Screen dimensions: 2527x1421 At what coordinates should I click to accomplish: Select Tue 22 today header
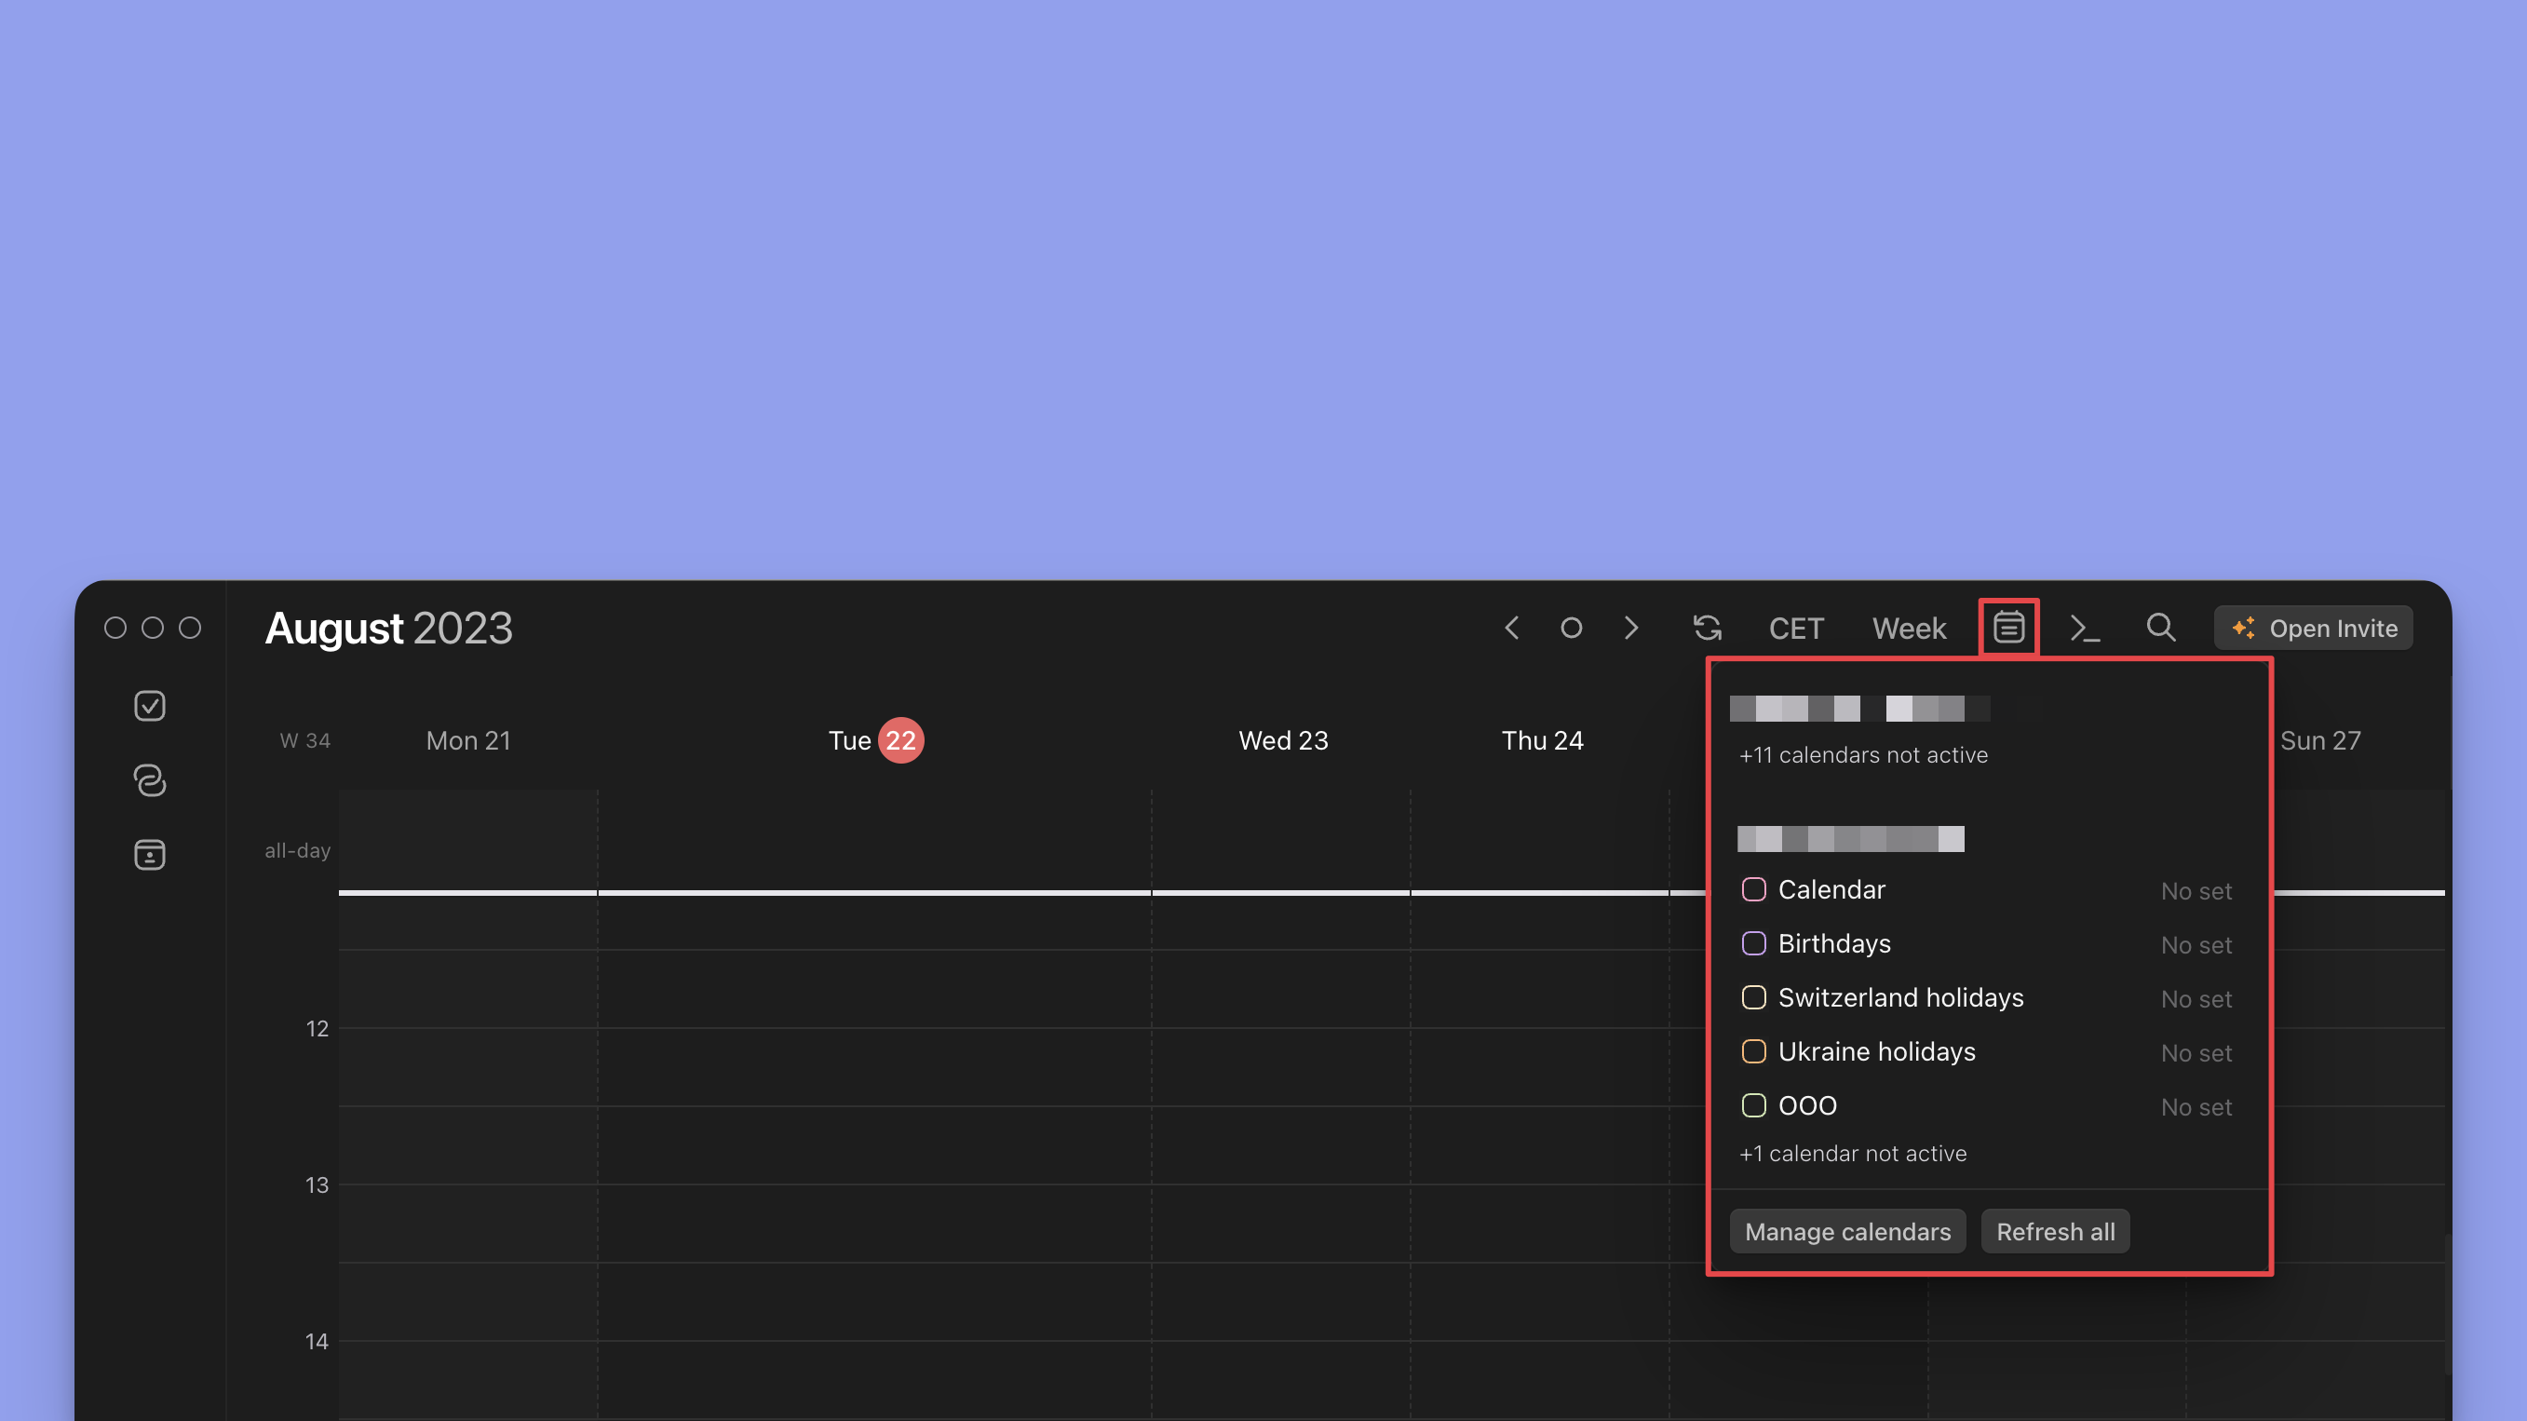[x=875, y=741]
